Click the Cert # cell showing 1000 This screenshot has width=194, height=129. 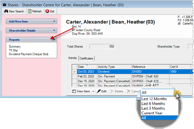coord(180,72)
